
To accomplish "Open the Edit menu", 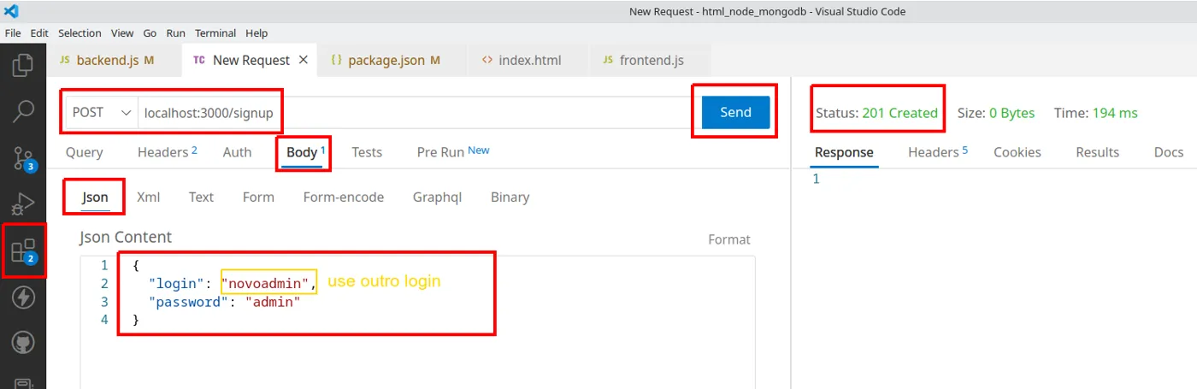I will [x=39, y=33].
